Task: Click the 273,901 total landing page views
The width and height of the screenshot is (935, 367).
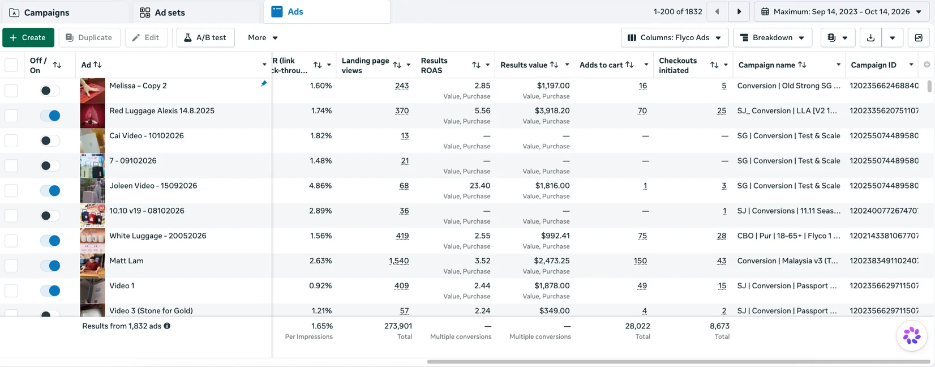Action: coord(398,326)
